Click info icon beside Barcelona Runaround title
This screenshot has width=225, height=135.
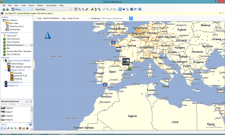pyautogui.click(x=27, y=101)
